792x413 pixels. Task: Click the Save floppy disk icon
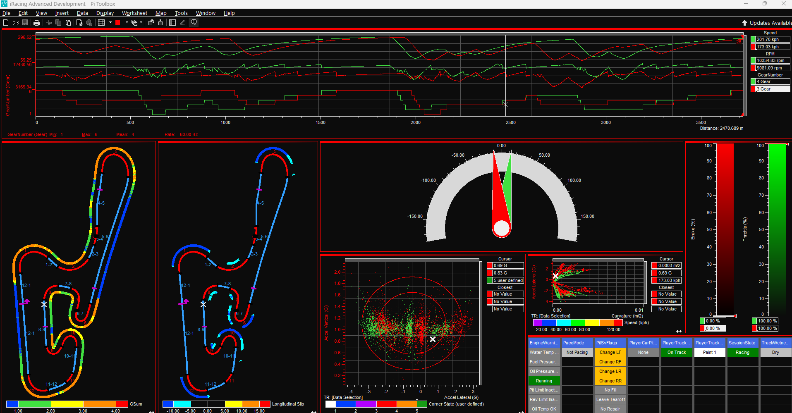[25, 23]
